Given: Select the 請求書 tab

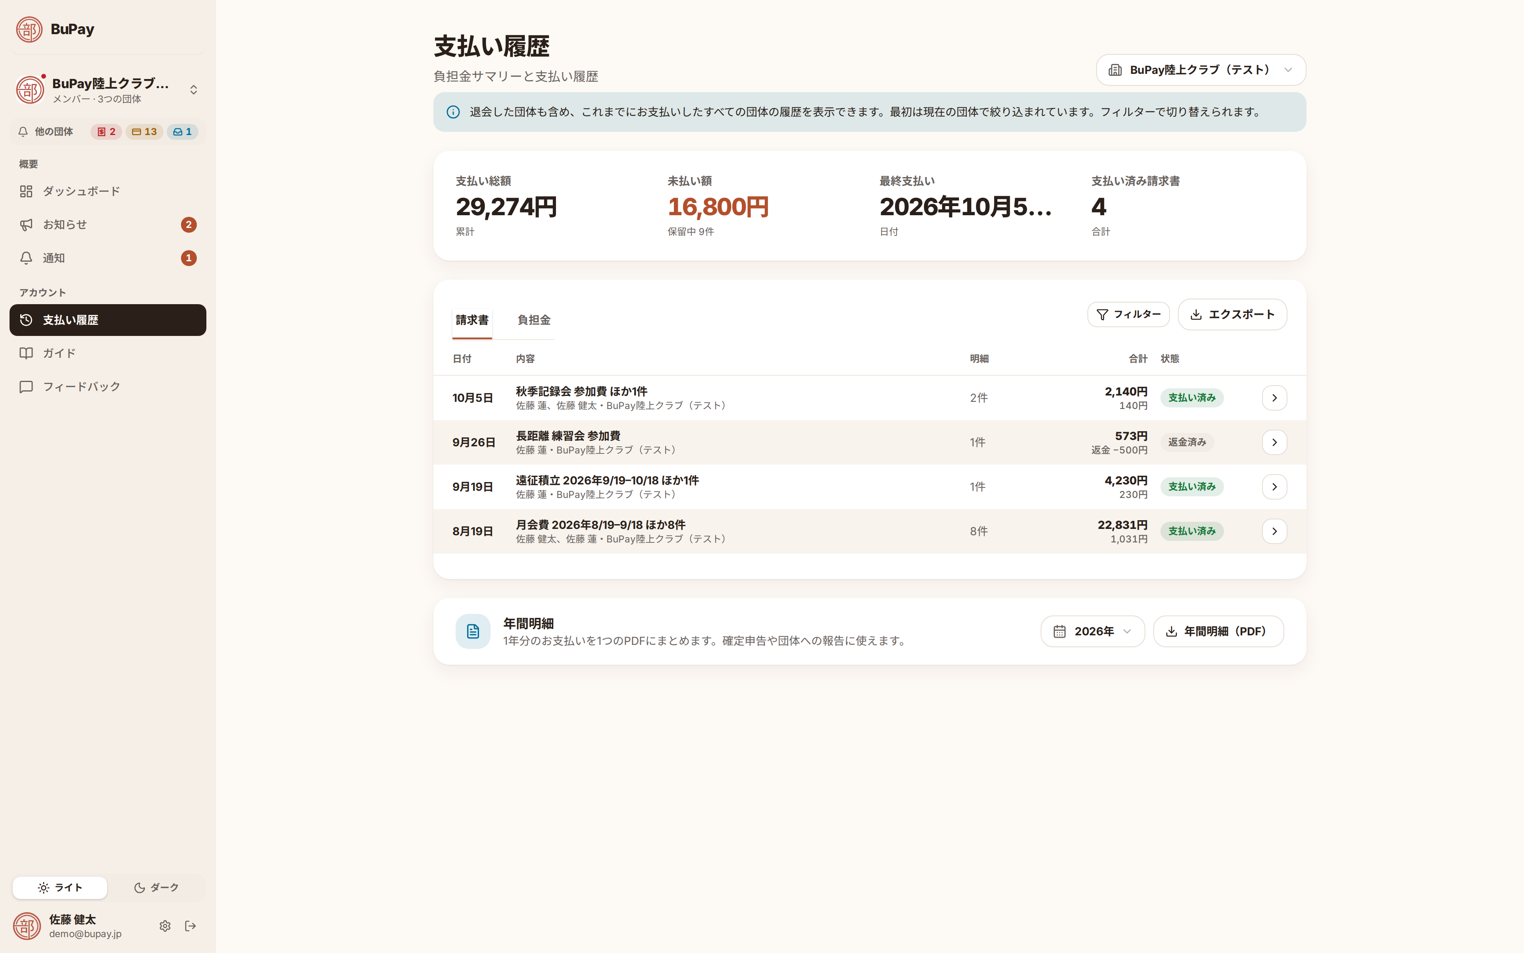Looking at the screenshot, I should pyautogui.click(x=471, y=320).
